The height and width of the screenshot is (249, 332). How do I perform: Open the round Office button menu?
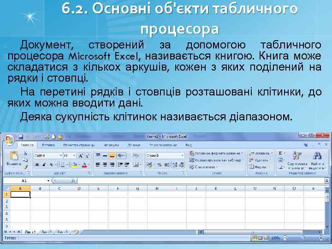(x=9, y=140)
